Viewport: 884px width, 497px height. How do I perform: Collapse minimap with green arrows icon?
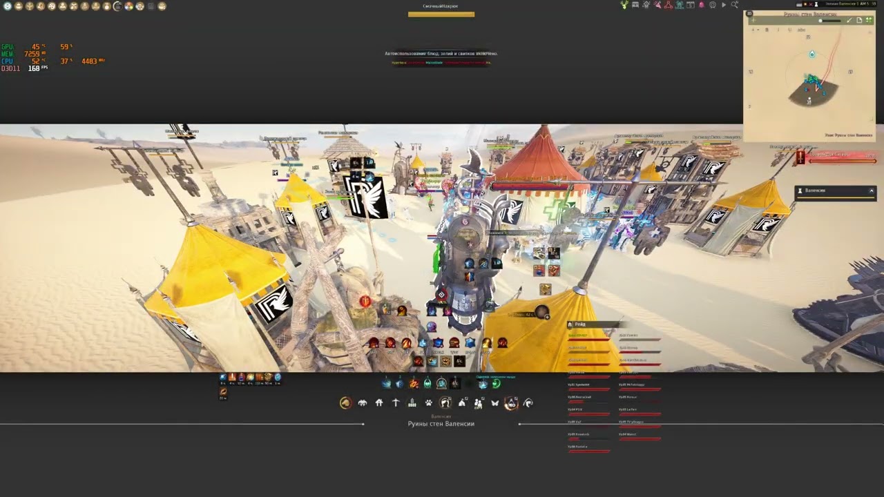pos(868,20)
